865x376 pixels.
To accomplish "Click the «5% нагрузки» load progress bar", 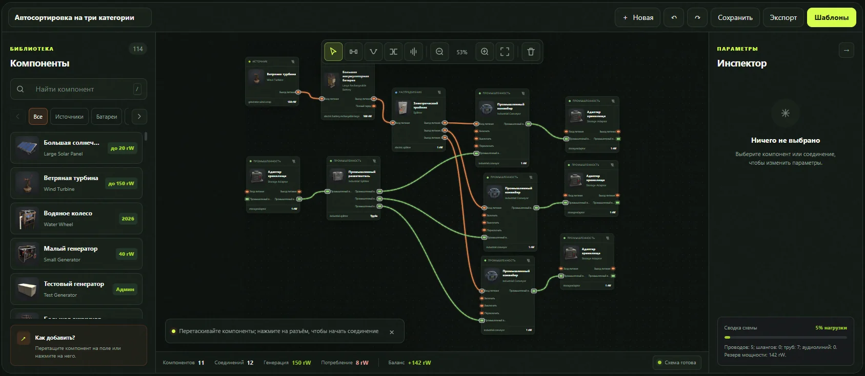I will click(786, 338).
